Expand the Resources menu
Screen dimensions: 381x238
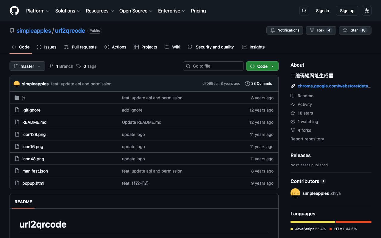coord(100,11)
